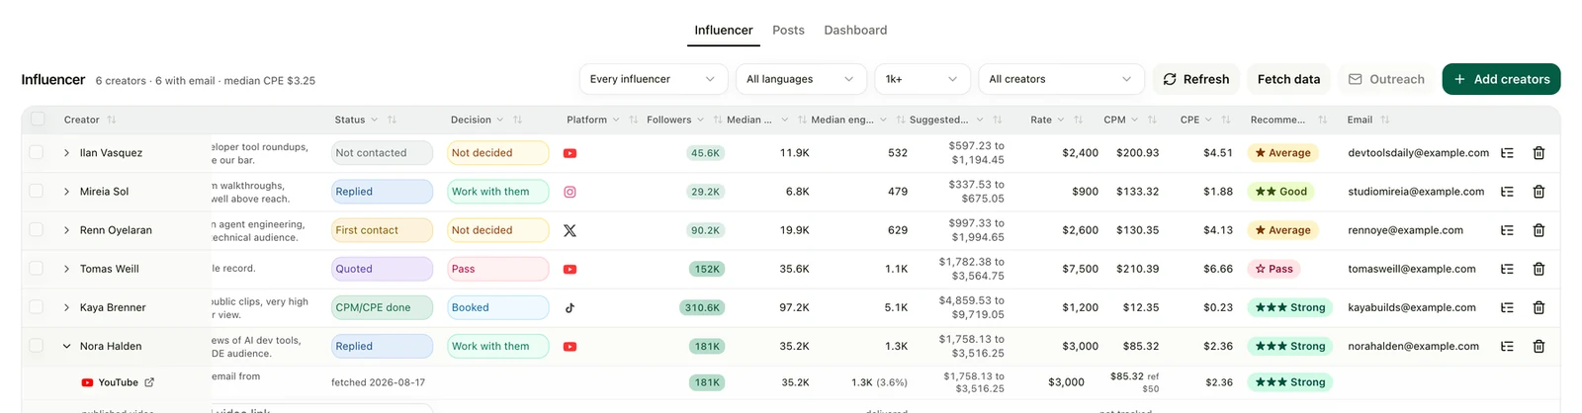Check the Kaya Brenner row checkbox
The width and height of the screenshot is (1582, 413).
(37, 306)
